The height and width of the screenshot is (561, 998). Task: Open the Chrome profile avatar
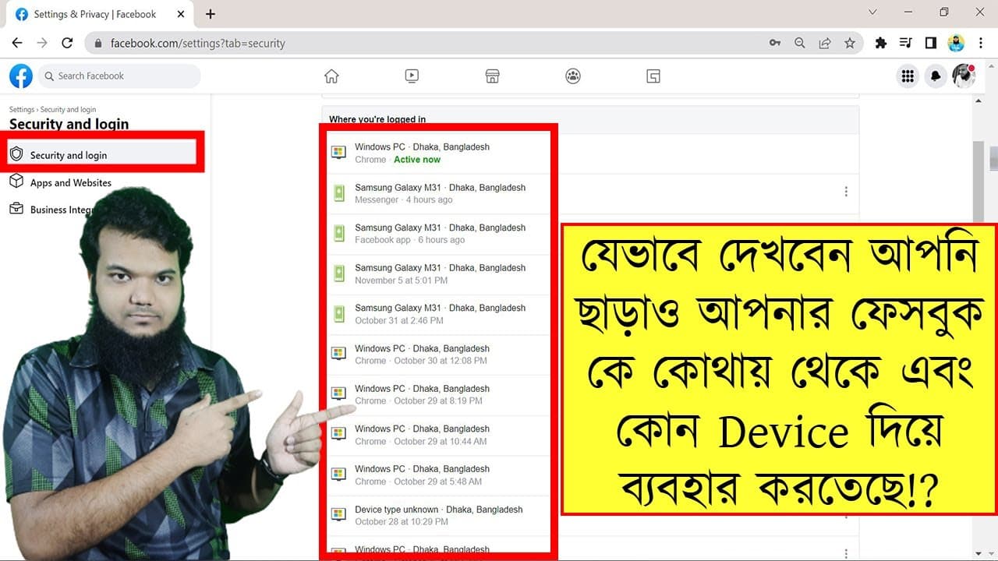tap(956, 43)
